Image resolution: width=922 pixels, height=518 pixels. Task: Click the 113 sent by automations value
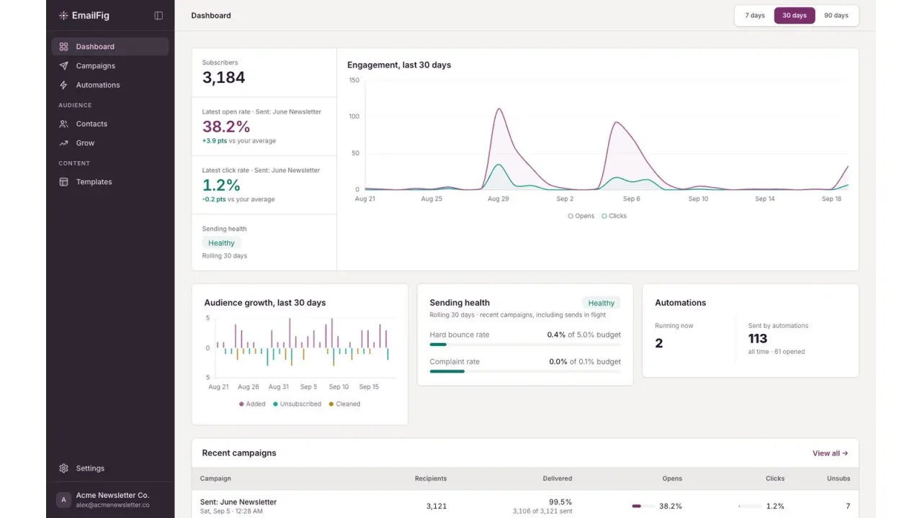tap(758, 339)
